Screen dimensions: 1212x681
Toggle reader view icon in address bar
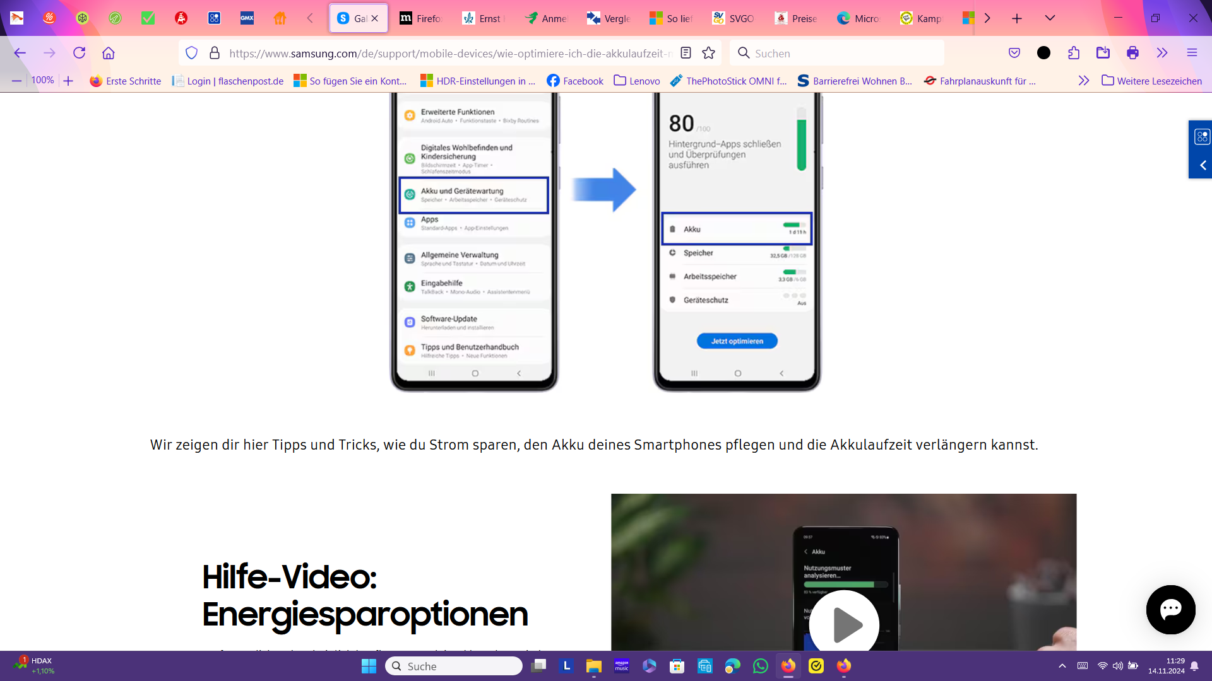[686, 53]
